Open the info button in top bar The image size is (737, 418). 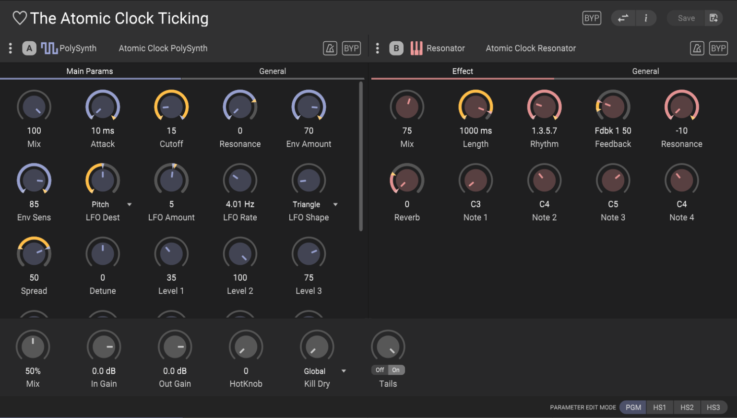pyautogui.click(x=646, y=18)
